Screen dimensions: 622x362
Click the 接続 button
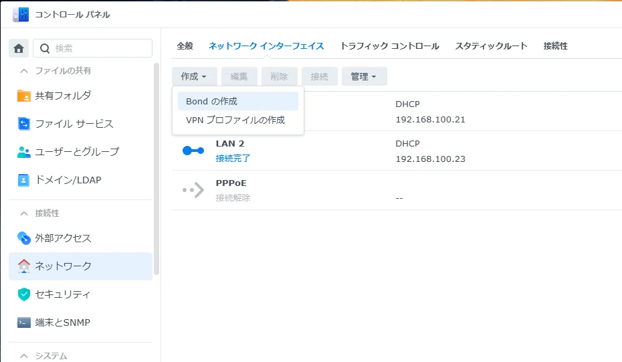point(319,76)
